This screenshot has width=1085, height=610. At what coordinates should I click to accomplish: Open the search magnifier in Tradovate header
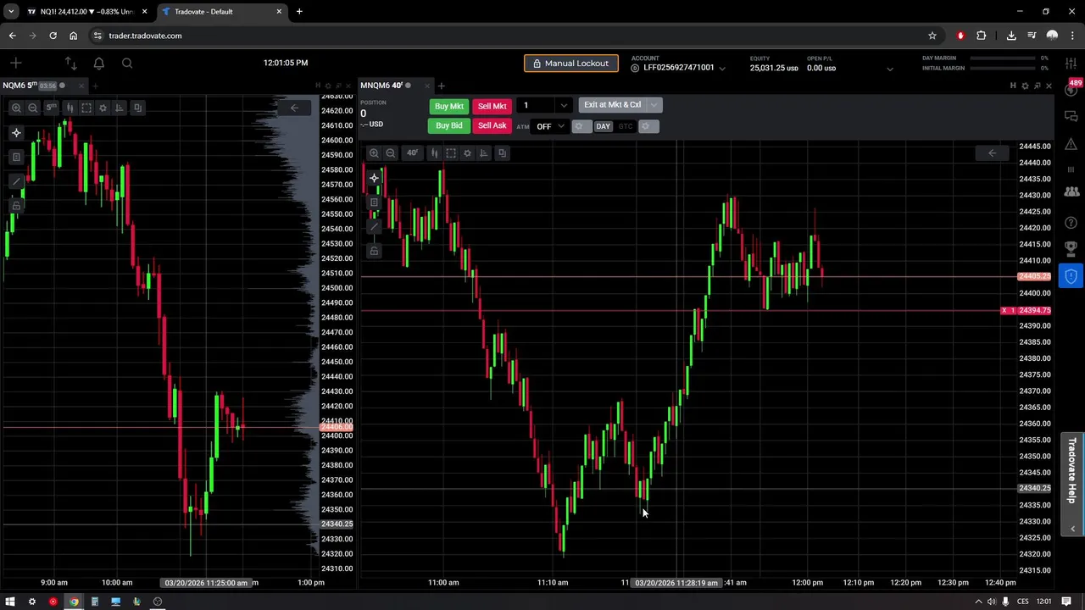[127, 63]
